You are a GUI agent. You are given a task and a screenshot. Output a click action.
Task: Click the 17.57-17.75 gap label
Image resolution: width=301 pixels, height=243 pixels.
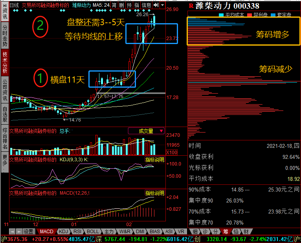tap(110, 96)
